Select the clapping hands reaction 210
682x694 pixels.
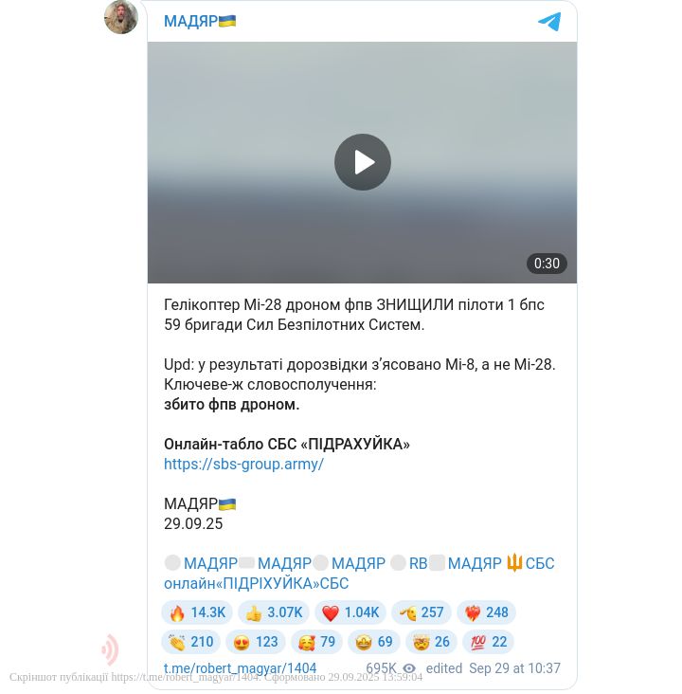190,642
